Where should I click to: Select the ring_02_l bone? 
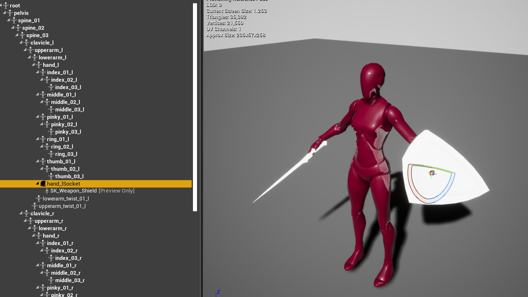coord(63,147)
